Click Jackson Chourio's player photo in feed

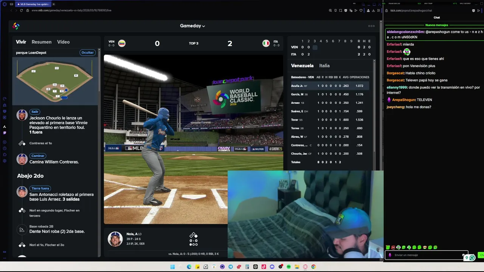click(22, 115)
